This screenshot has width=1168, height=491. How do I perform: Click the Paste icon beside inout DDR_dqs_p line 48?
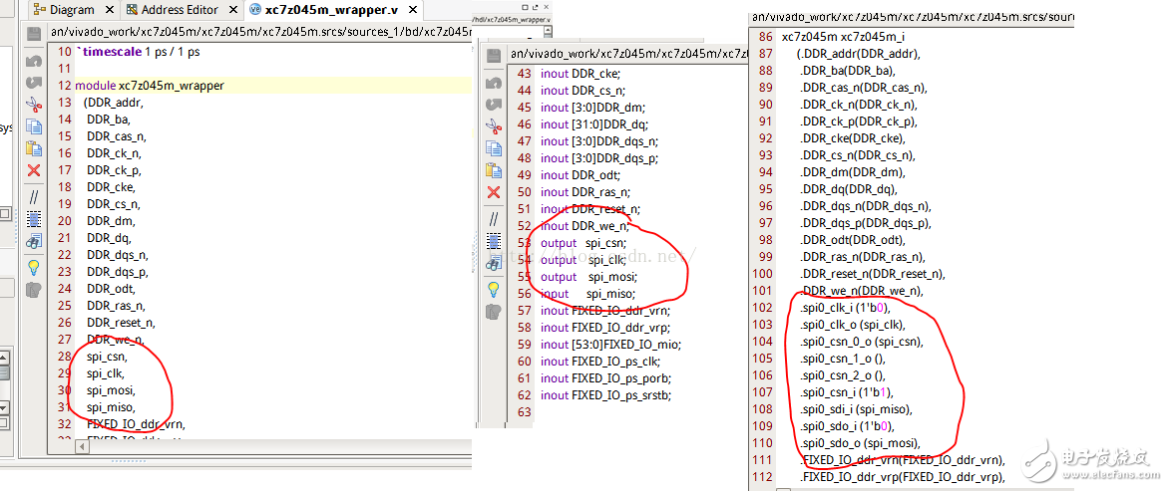point(494,171)
